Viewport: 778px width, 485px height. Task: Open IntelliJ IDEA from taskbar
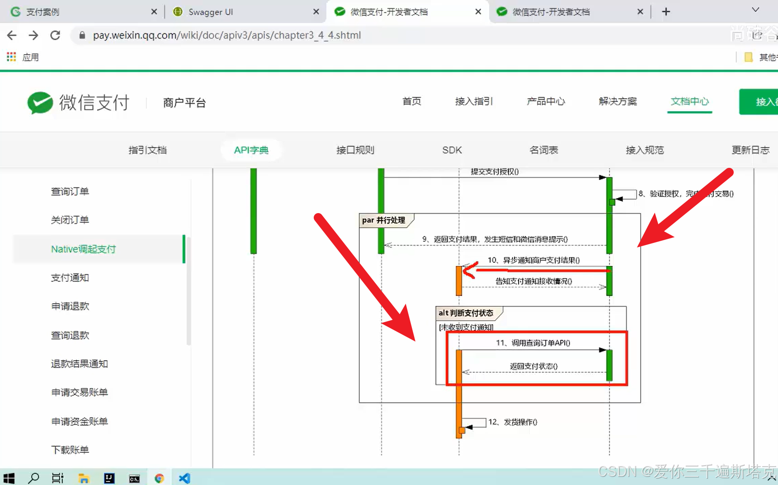109,478
